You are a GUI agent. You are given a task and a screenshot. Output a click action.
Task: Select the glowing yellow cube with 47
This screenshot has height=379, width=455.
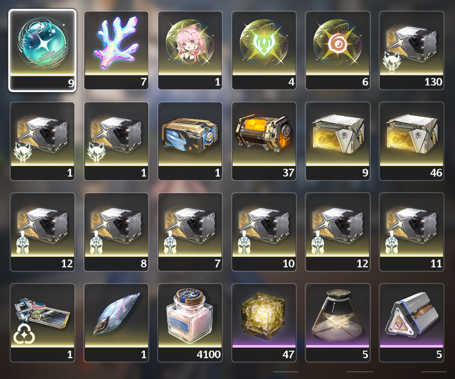click(x=264, y=323)
